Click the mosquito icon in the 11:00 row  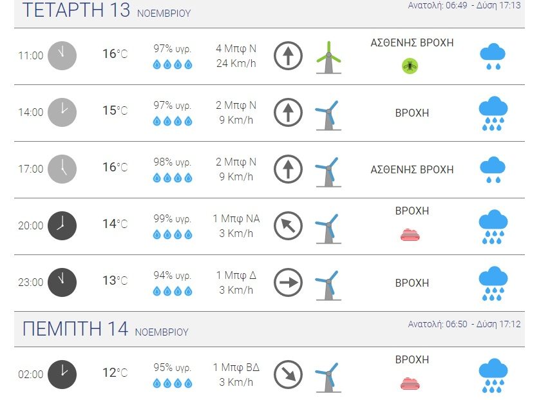[x=410, y=65]
